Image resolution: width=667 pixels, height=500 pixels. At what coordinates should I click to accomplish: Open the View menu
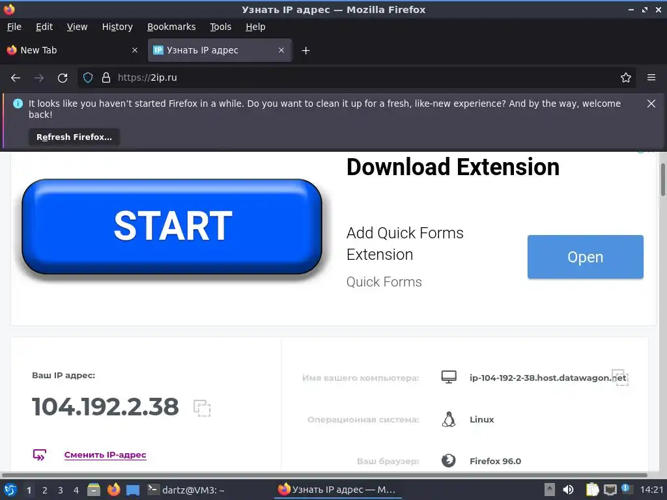click(x=77, y=27)
